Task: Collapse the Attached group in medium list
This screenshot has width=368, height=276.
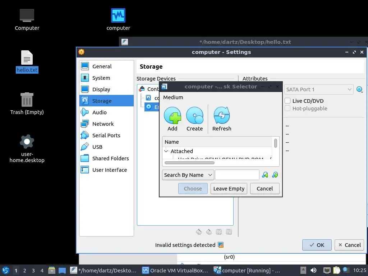Action: coord(166,151)
